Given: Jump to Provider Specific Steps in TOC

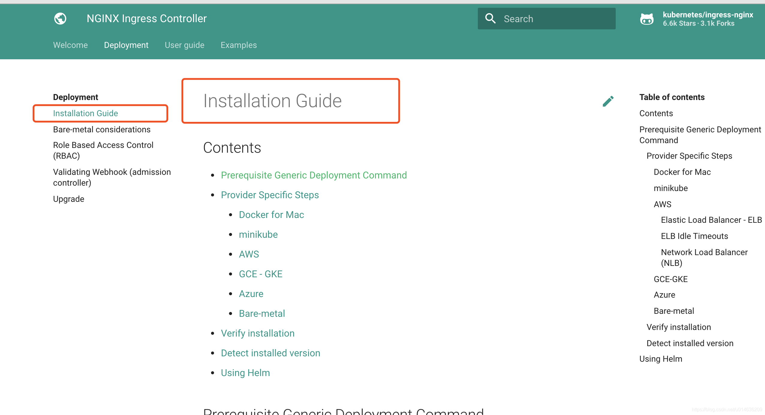Looking at the screenshot, I should (x=689, y=156).
